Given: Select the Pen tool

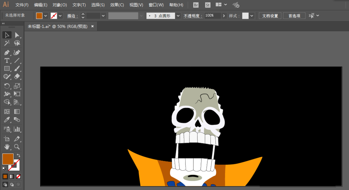Looking at the screenshot, I should tap(7, 53).
